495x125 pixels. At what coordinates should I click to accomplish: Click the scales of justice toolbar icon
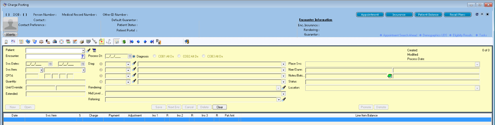tap(41, 42)
